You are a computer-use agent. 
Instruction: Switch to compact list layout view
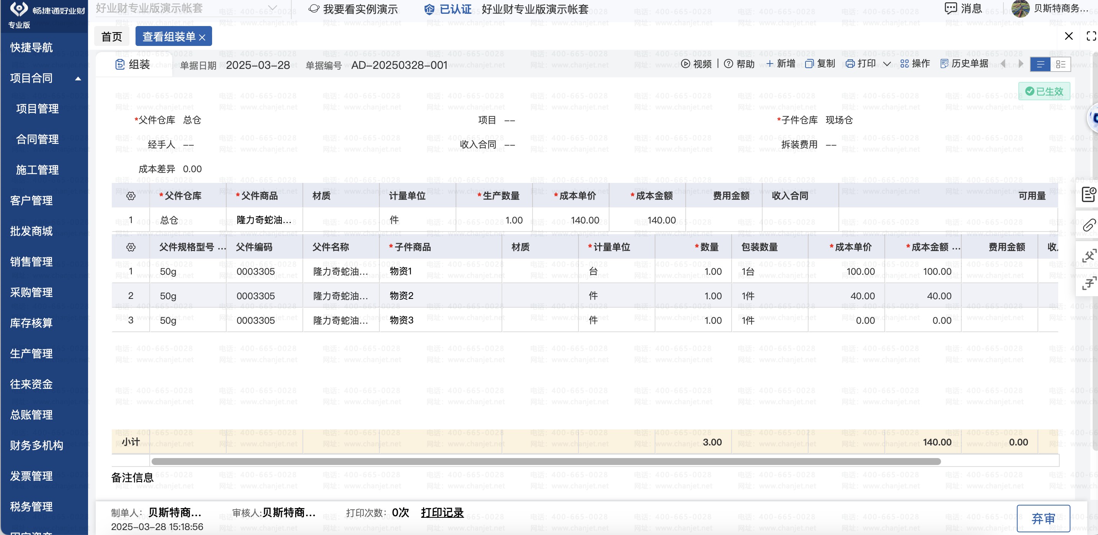coord(1041,64)
